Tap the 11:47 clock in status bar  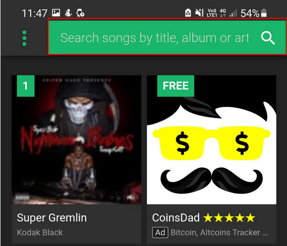tap(34, 13)
